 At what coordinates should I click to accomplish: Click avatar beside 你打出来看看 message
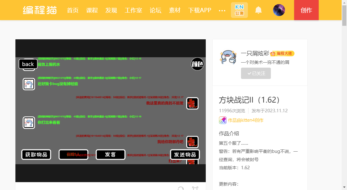point(29,123)
